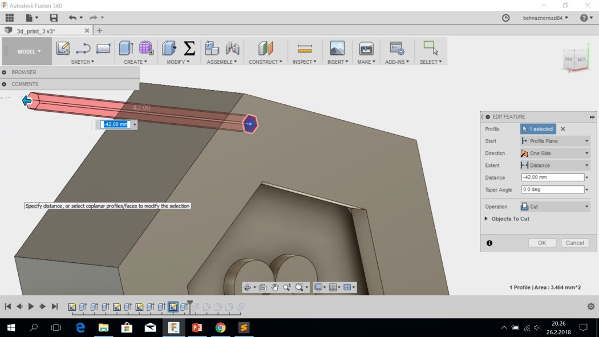Collapse the Edit Feature dialog header
This screenshot has height=337, width=599.
coord(488,117)
